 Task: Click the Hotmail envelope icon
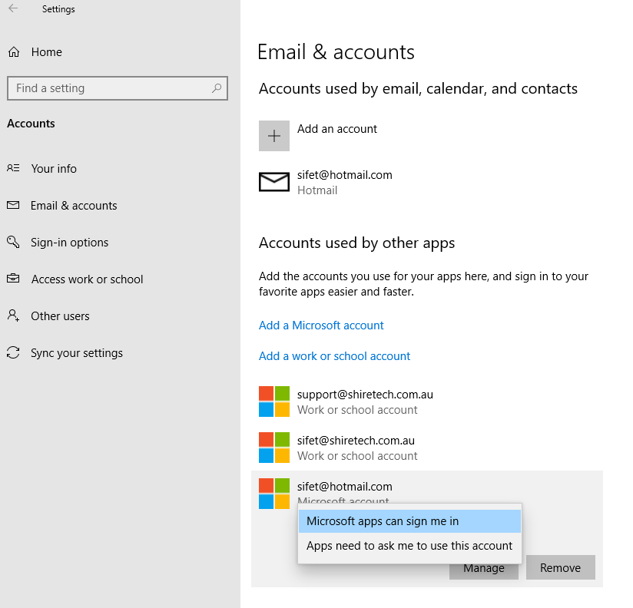point(274,182)
